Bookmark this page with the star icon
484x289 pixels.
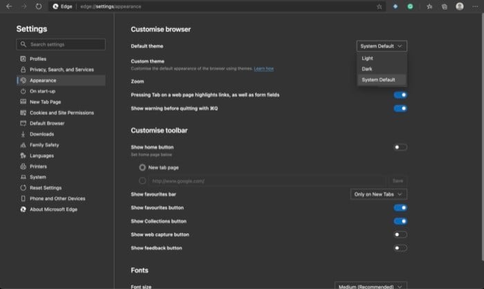point(380,6)
